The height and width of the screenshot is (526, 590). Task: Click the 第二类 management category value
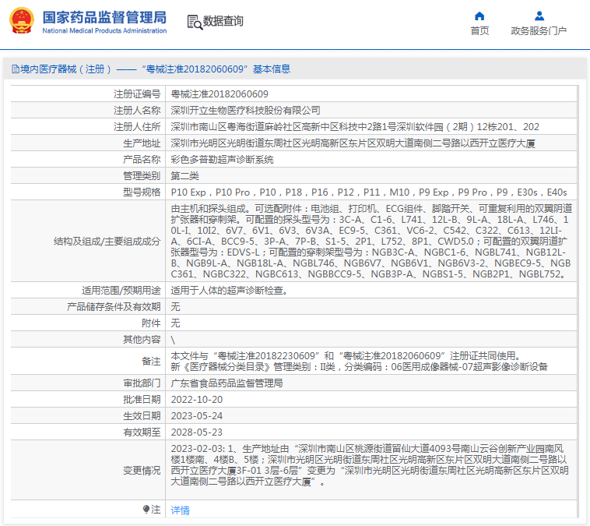click(184, 176)
